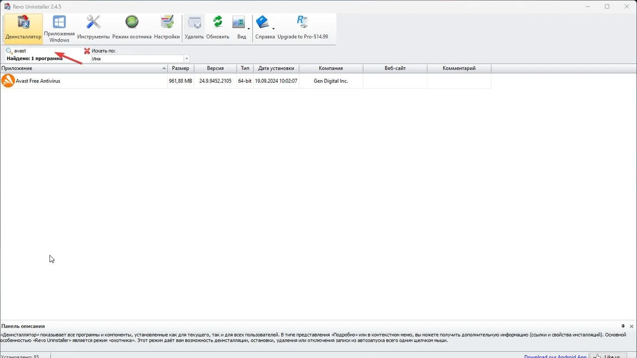Screen dimensions: 637x358
Task: Pin the Панель описания panel
Action: [x=623, y=326]
